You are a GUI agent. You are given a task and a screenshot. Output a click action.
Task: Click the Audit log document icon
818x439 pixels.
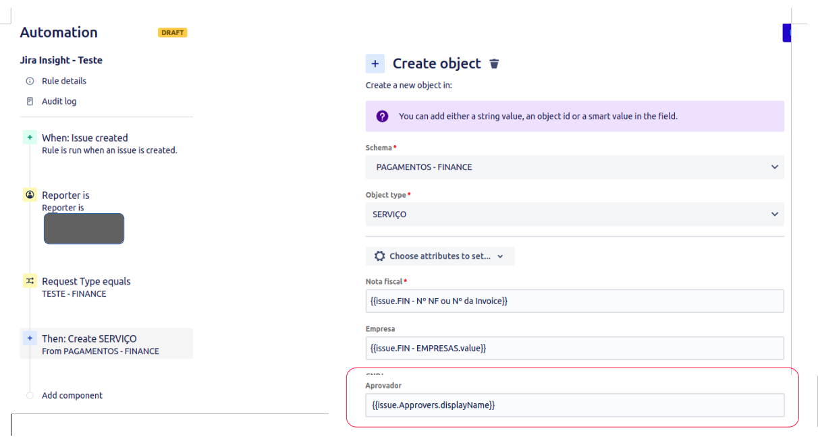pyautogui.click(x=30, y=101)
